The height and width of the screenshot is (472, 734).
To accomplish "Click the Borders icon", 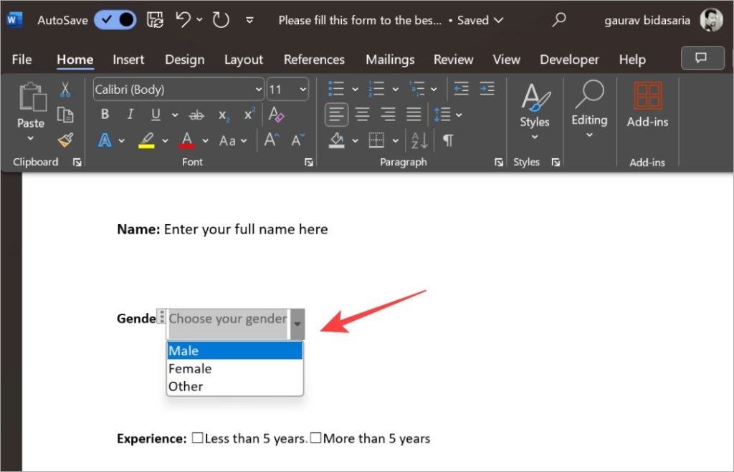I will pos(376,140).
